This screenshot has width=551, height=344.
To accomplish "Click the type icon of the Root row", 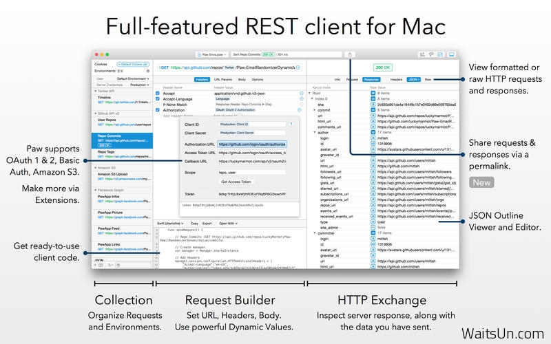I will (373, 94).
